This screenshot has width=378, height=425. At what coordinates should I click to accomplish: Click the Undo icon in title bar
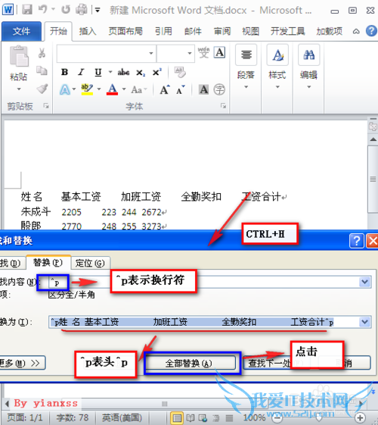43,9
